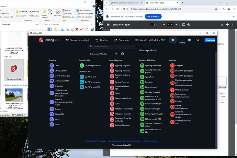This screenshot has height=158, width=237.
Task: Open Da PDF a CSV converter
Action: coord(88,77)
